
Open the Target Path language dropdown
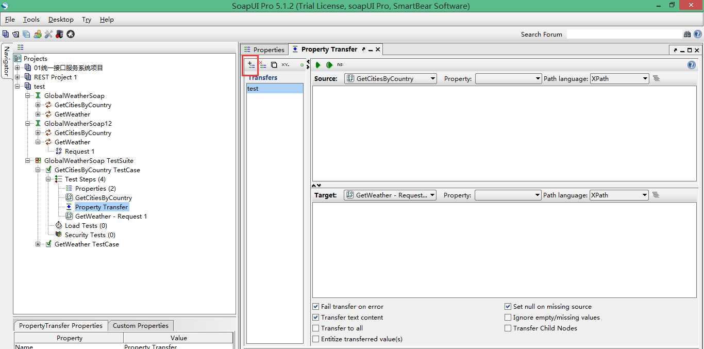click(x=619, y=195)
